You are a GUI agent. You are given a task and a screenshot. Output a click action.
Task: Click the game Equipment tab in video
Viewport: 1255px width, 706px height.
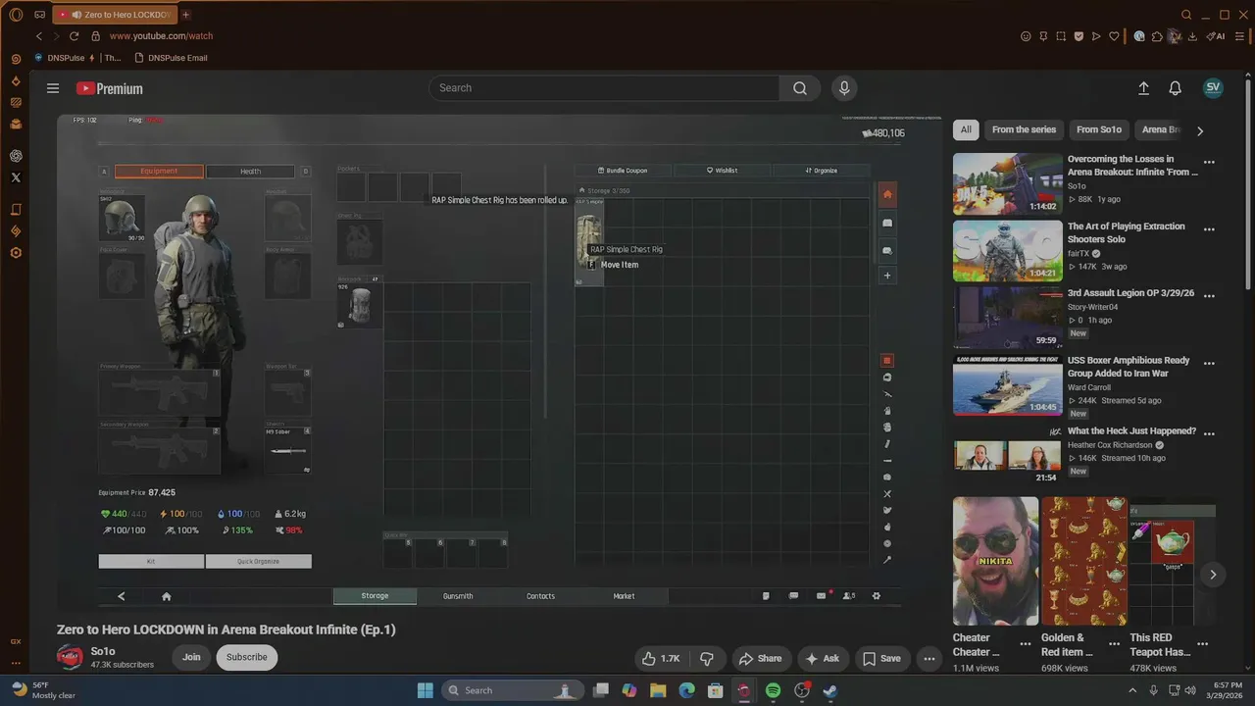pyautogui.click(x=159, y=172)
